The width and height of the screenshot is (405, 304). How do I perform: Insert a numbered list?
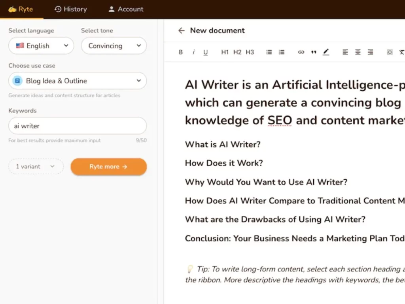282,52
